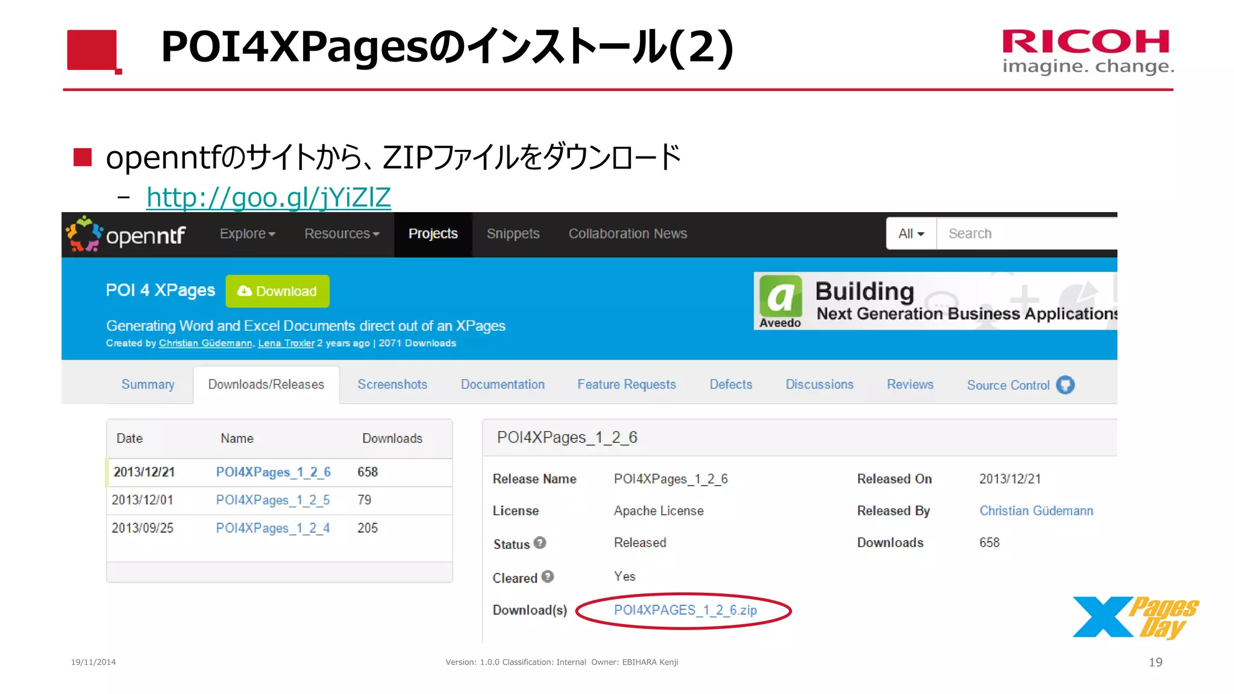Click the Status help question icon
Image resolution: width=1234 pixels, height=694 pixels.
540,543
